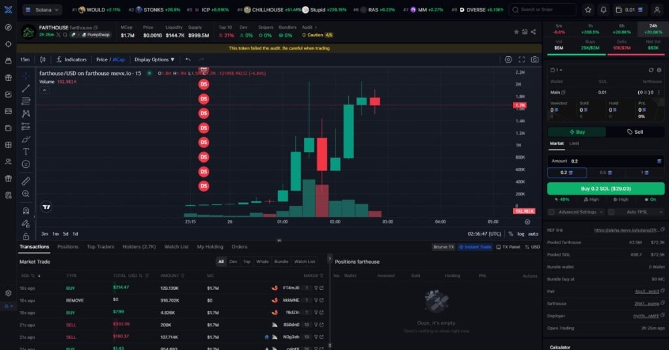Toggle percent scale on chart
Image resolution: width=669 pixels, height=350 pixels.
tap(511, 234)
